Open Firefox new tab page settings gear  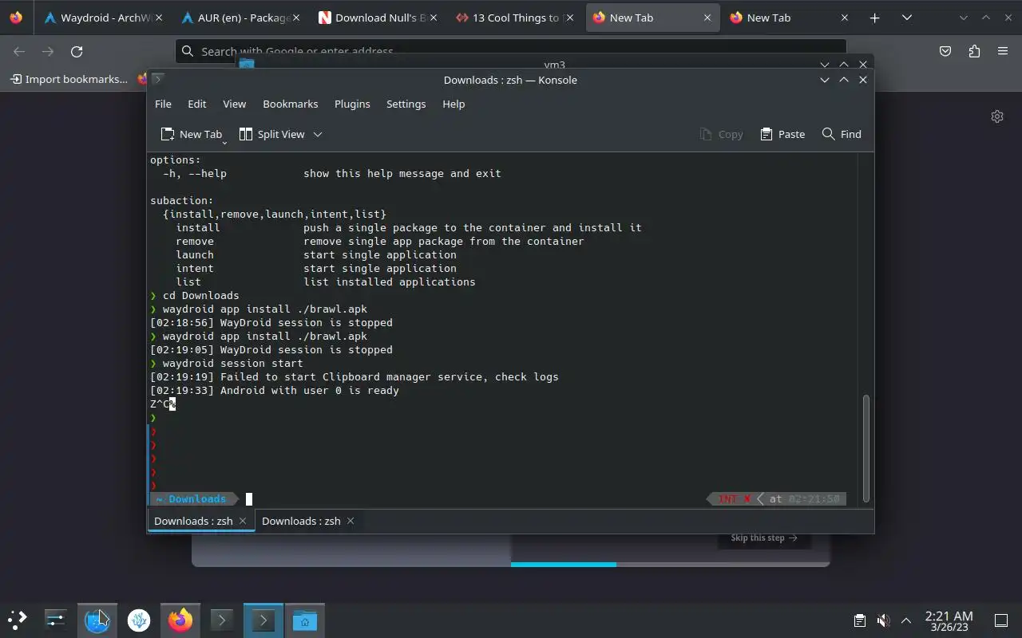pyautogui.click(x=997, y=116)
